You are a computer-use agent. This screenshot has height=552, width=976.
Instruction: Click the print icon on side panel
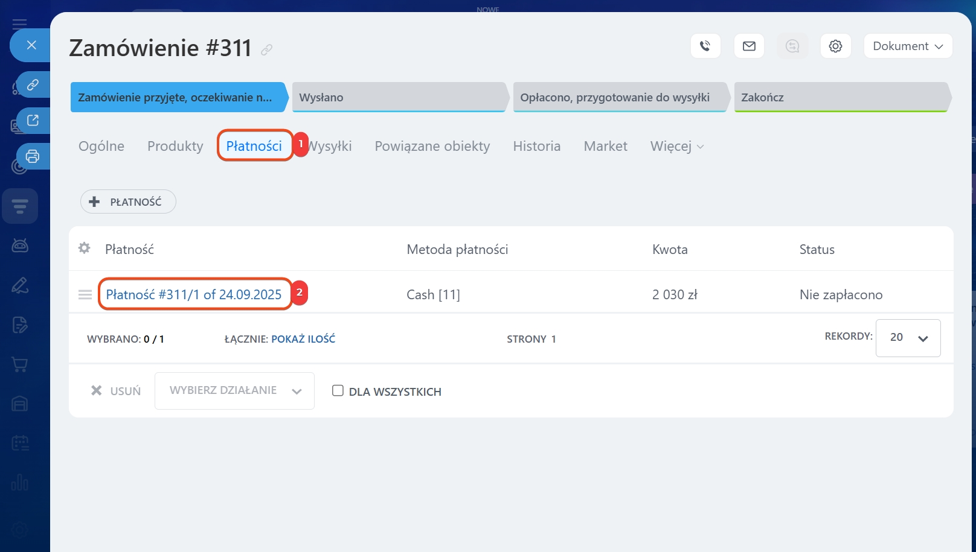click(33, 156)
